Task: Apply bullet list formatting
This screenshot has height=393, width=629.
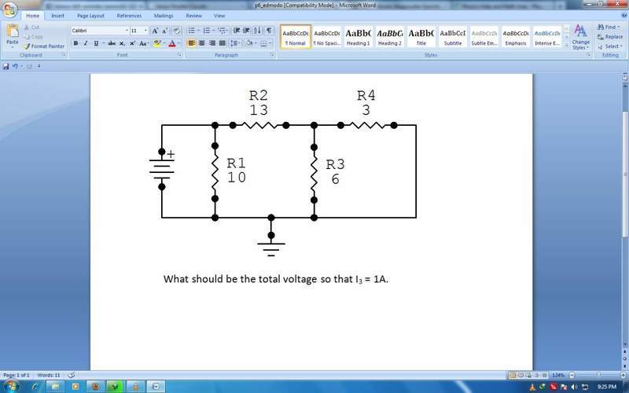Action: (192, 31)
